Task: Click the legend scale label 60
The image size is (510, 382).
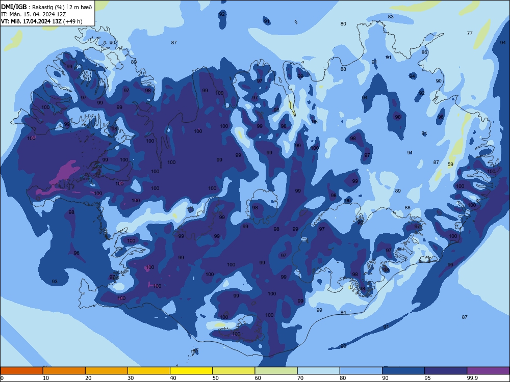Action: 258,378
